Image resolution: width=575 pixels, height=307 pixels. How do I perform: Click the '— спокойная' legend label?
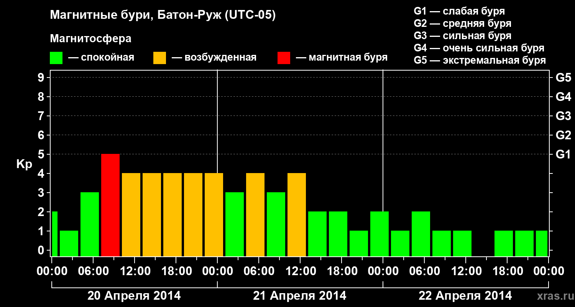pos(101,58)
